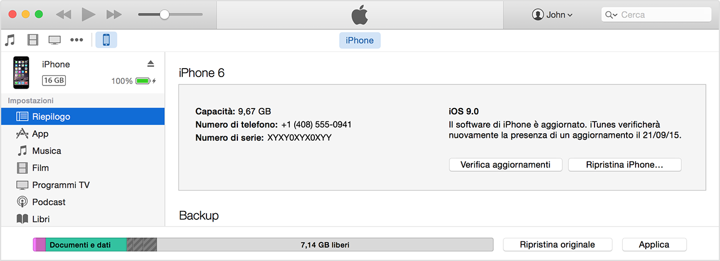Click the Verifica aggiornamenti button
720x261 pixels.
click(x=505, y=165)
